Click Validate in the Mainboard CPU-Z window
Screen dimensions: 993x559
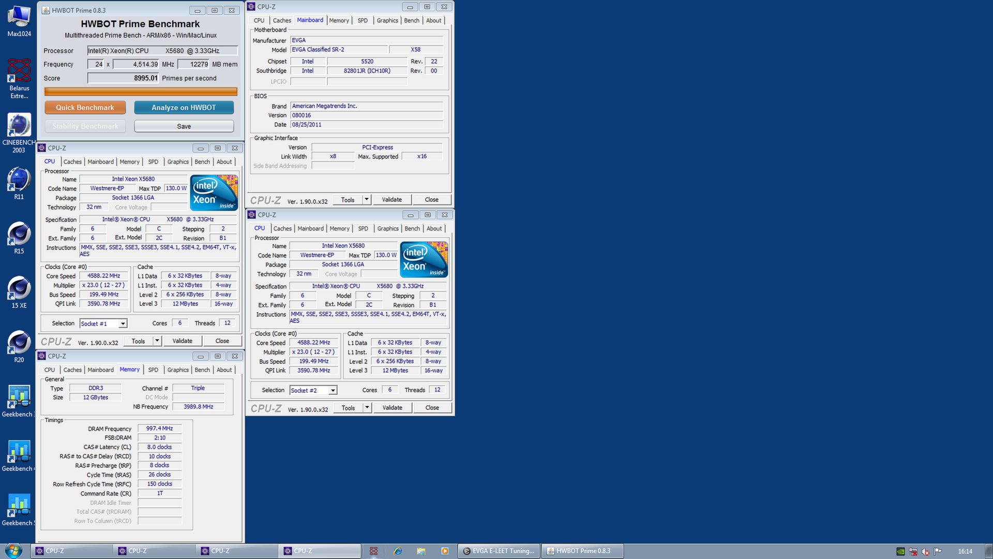click(x=392, y=200)
